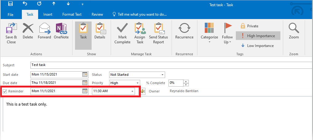
Task: Click Save & Close
Action: [11, 33]
